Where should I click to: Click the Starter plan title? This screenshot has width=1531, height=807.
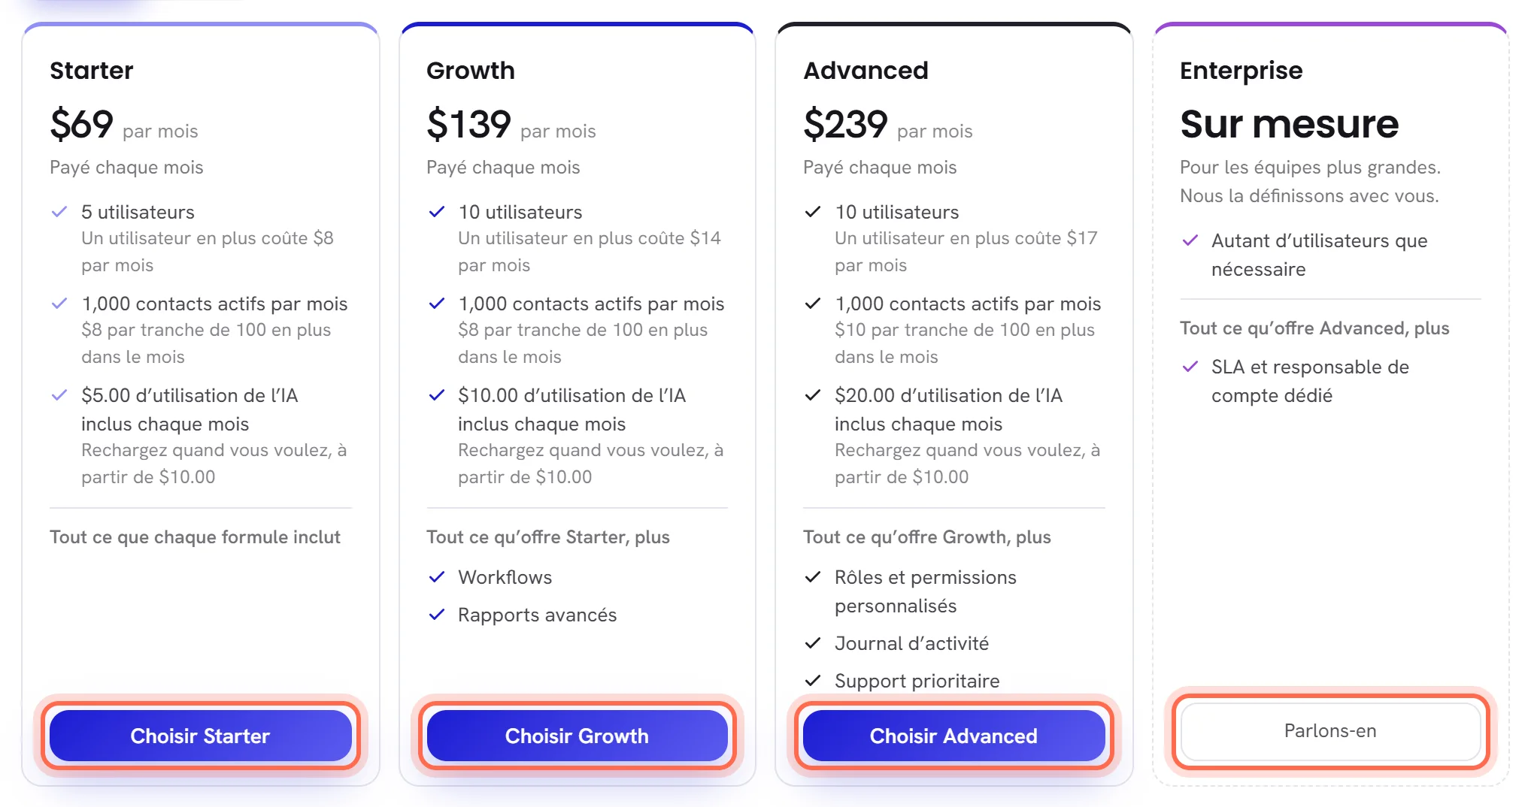point(92,71)
